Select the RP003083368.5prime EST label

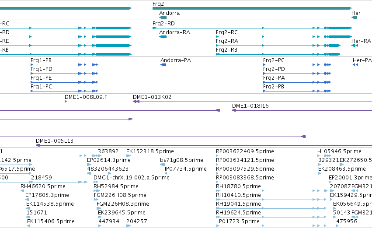pyautogui.click(x=245, y=178)
